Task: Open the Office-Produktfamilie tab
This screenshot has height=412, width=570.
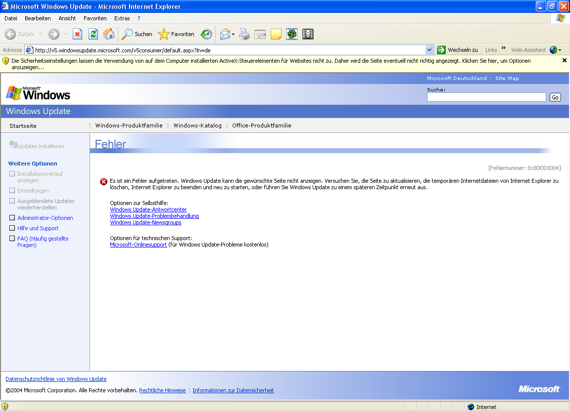Action: [261, 125]
